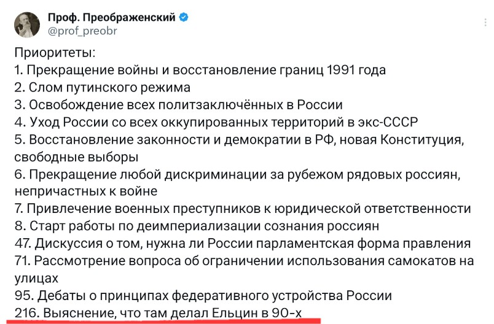Select item 95 about федеративного устройства России

[203, 296]
